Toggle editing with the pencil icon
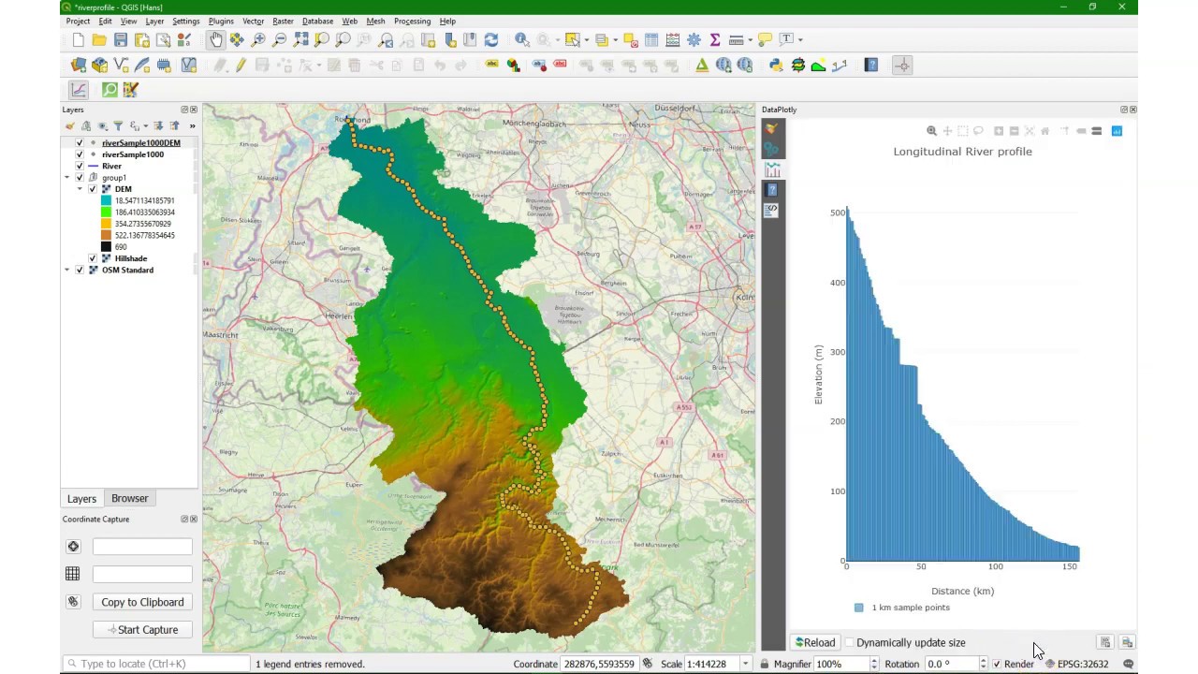This screenshot has width=1198, height=674. 241,65
